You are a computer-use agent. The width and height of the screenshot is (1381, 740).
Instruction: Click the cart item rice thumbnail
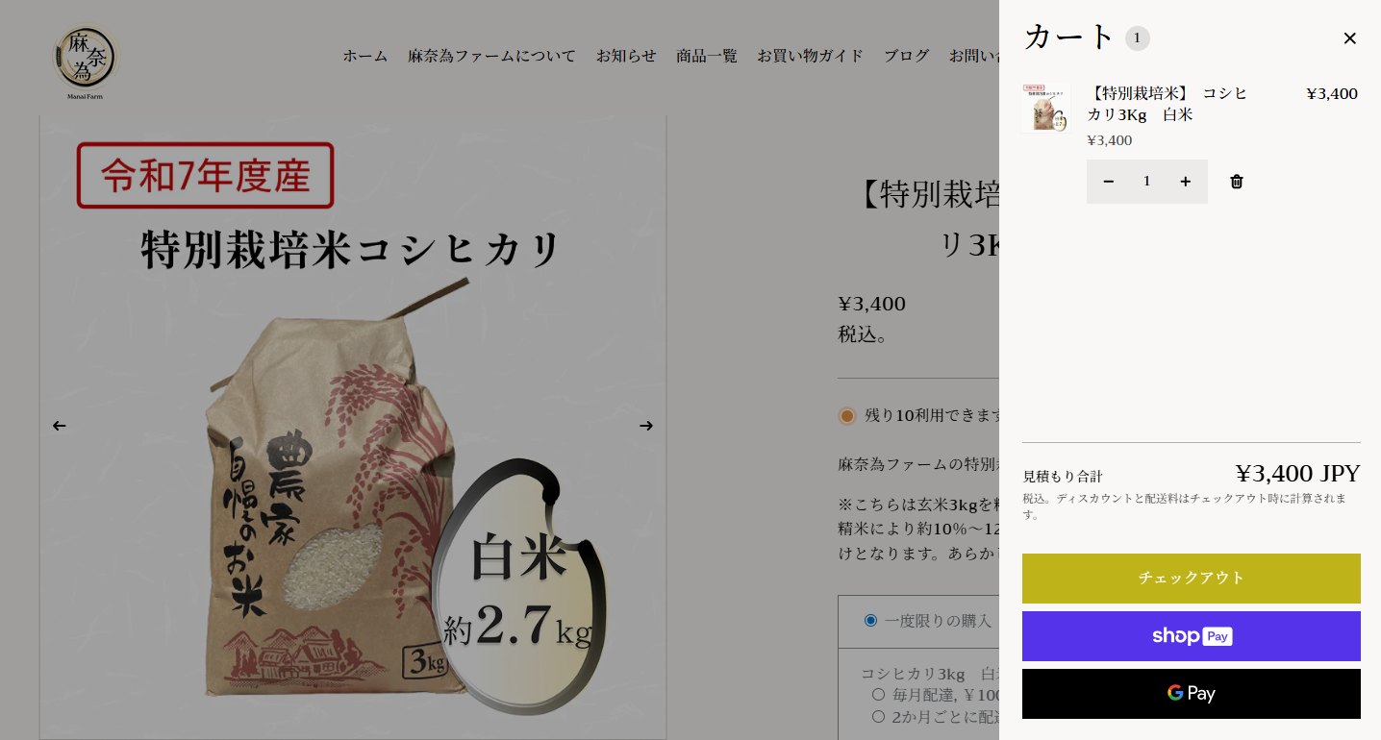point(1044,108)
